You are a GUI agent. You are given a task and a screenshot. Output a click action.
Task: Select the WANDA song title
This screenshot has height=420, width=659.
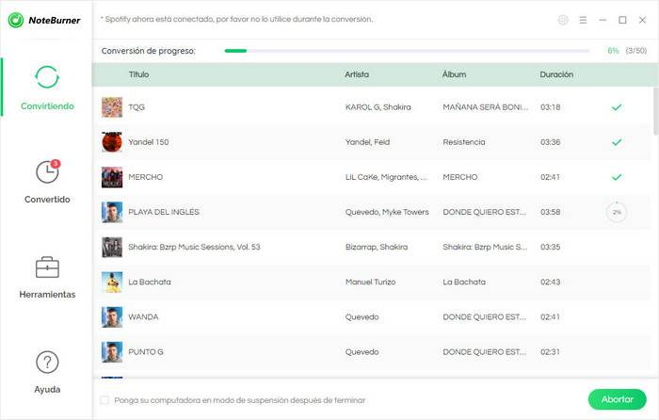[x=143, y=316]
